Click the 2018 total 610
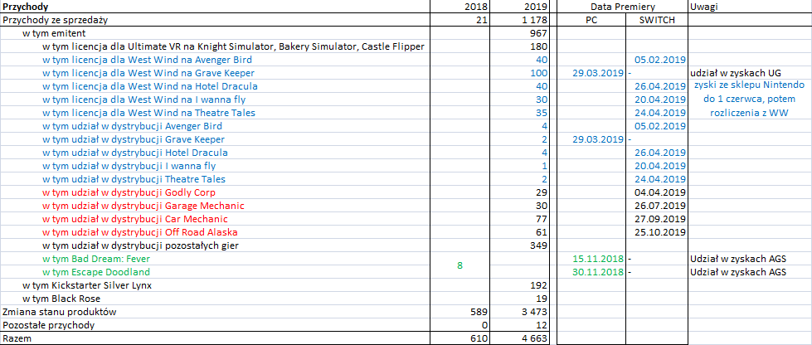 click(480, 339)
